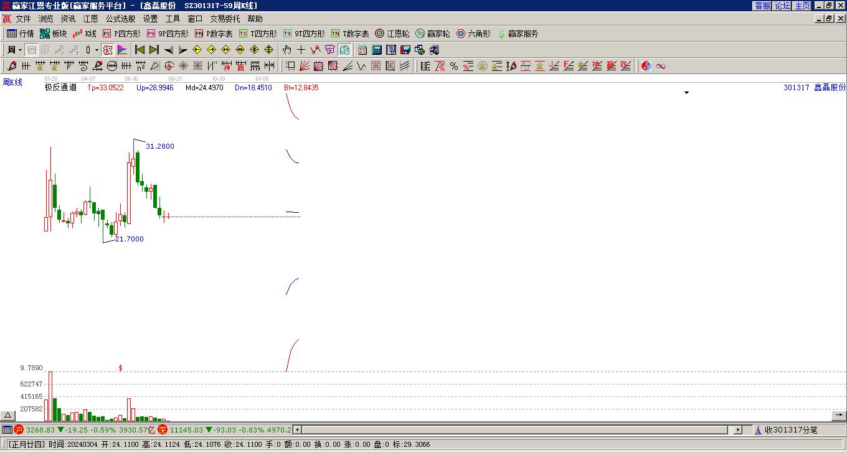
Task: Click the n² square tool icon
Action: point(141,66)
